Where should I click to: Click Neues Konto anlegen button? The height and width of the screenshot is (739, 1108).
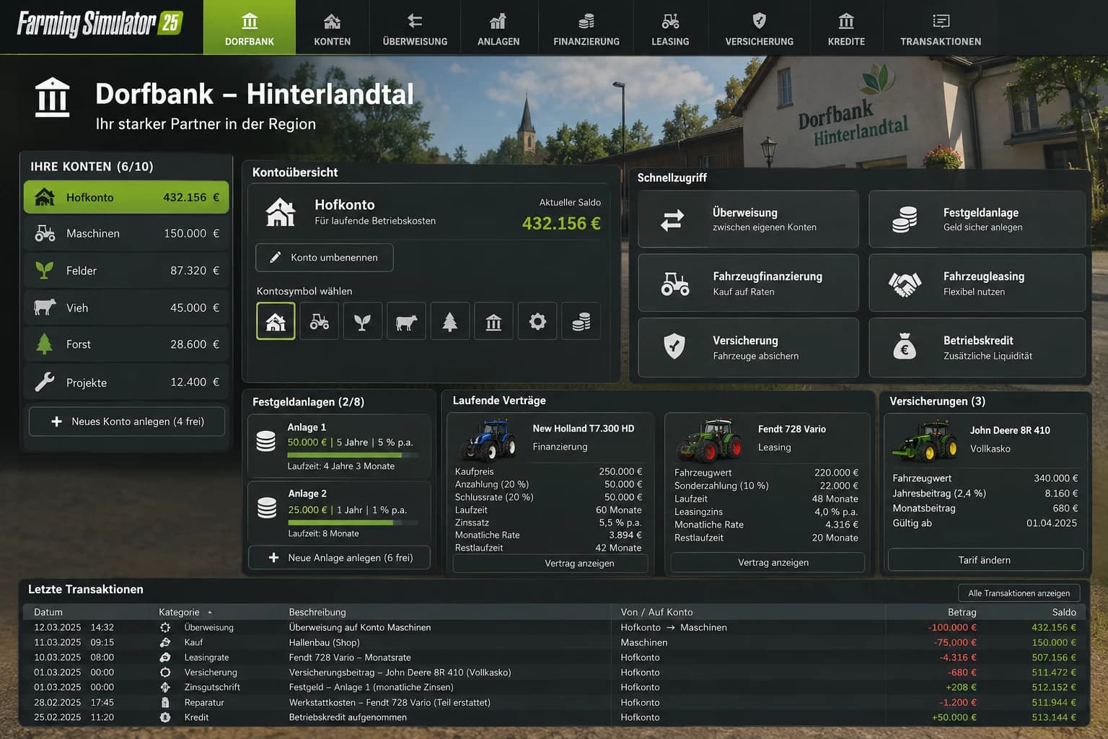pyautogui.click(x=127, y=421)
